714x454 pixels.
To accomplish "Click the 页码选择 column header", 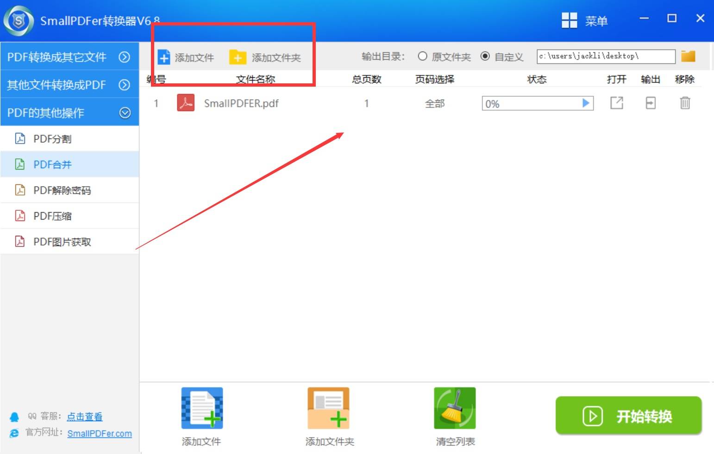I will 435,79.
